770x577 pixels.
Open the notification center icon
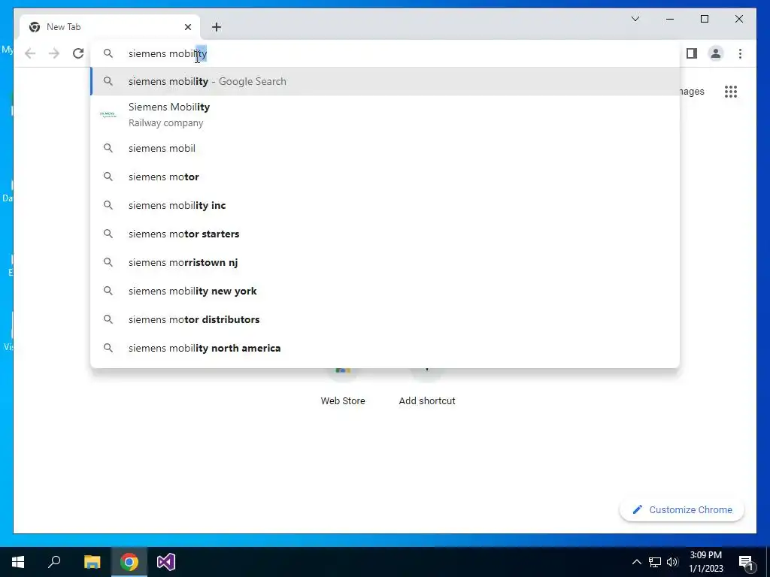746,562
